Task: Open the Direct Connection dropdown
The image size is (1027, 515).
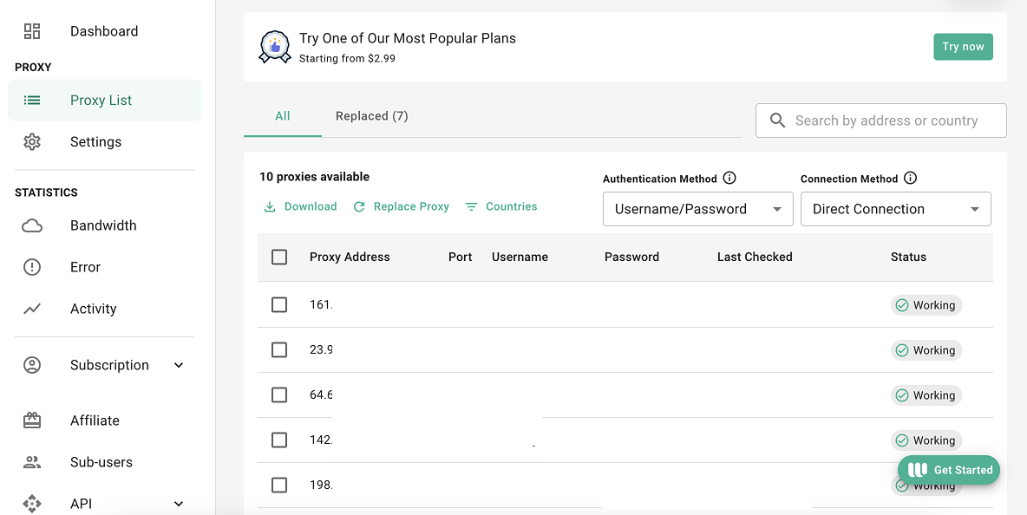Action: tap(895, 209)
